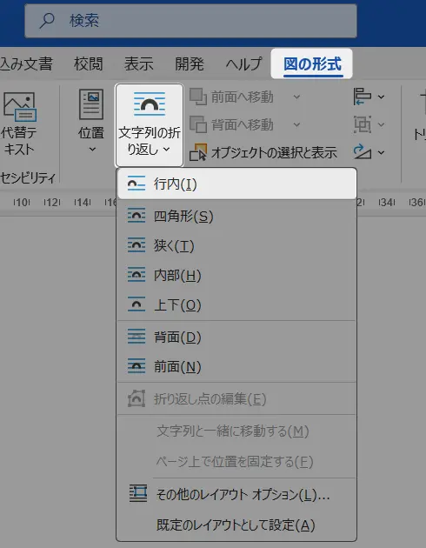Open オブジェクトの選択と表示 pane

(263, 152)
